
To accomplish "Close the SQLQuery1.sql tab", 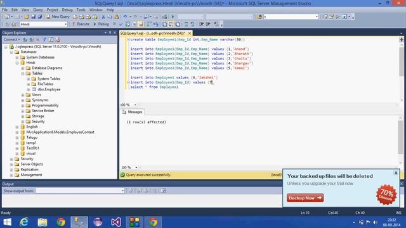I will [190, 34].
